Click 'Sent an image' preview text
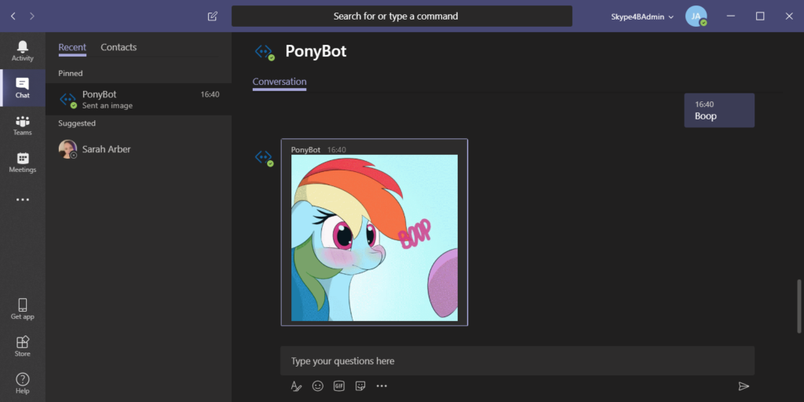804x402 pixels. pos(107,106)
